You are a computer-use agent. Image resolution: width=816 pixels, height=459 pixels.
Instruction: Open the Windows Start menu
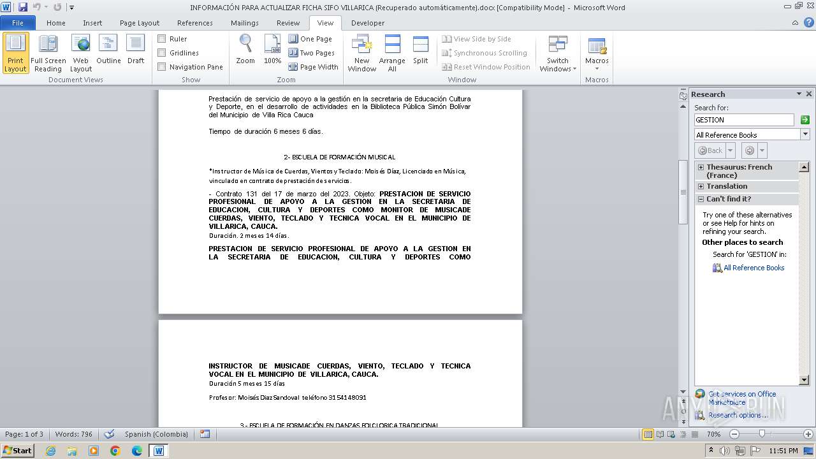pyautogui.click(x=17, y=451)
